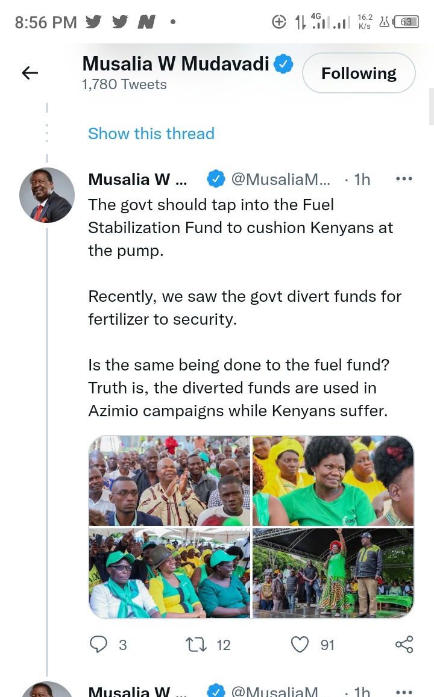This screenshot has height=697, width=434.
Task: Open the three-dot menu on the first tweet
Action: (x=403, y=179)
